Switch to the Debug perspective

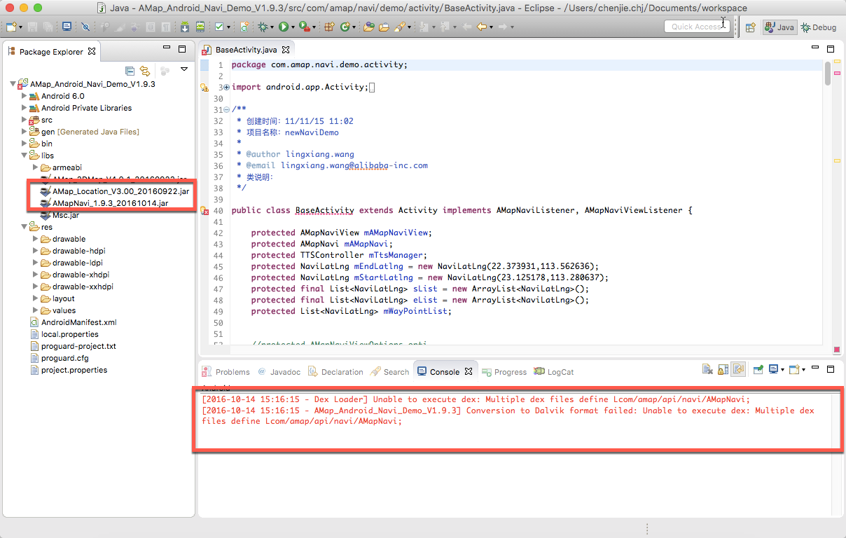click(x=819, y=27)
